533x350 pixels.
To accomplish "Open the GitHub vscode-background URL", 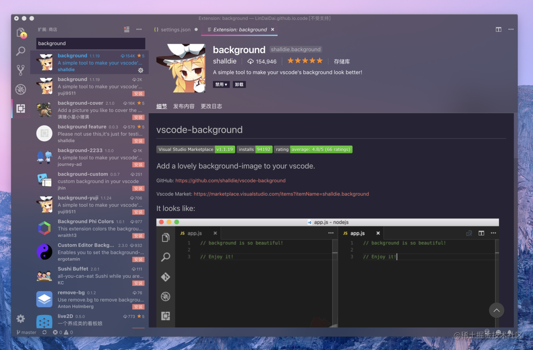I will pos(230,180).
